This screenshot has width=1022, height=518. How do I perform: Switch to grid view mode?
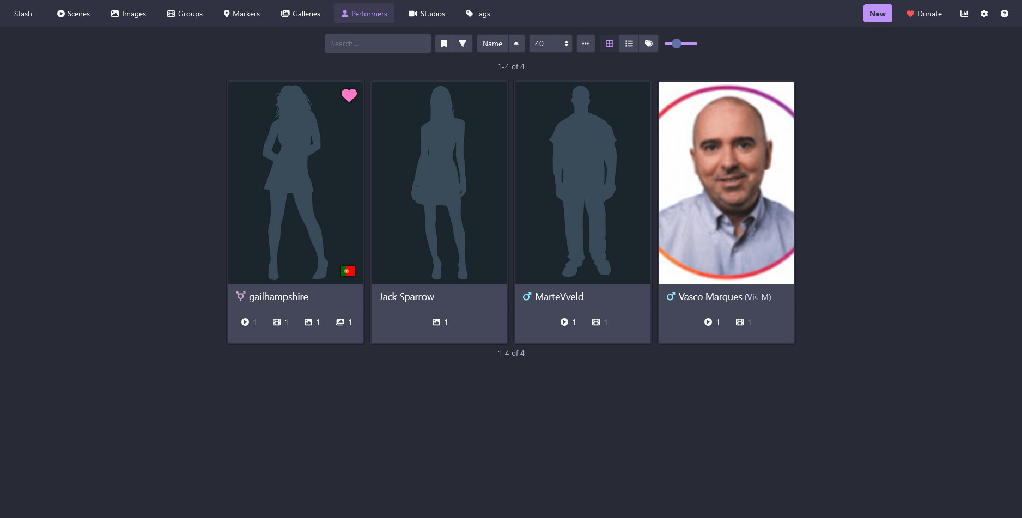pos(610,44)
